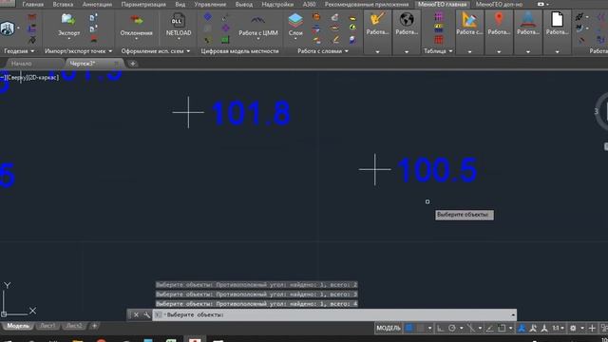Click the Цифровая модель местности panel title
Screen dimensions: 608x342
[239, 51]
